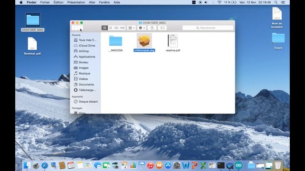Screen dimensions: 305x171
Task: Open System Preferences from the Dock
Action: 177,165
